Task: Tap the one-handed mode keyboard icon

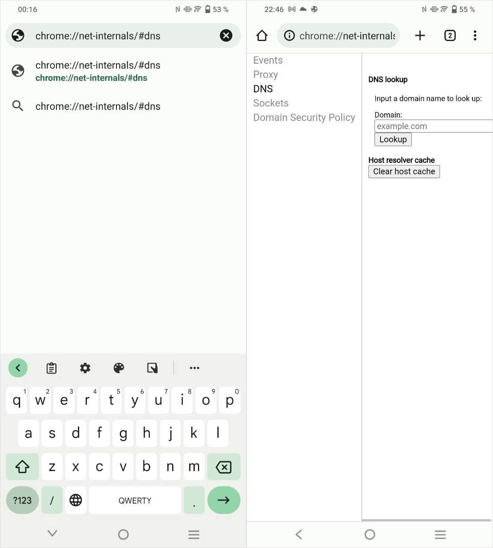Action: pos(152,368)
